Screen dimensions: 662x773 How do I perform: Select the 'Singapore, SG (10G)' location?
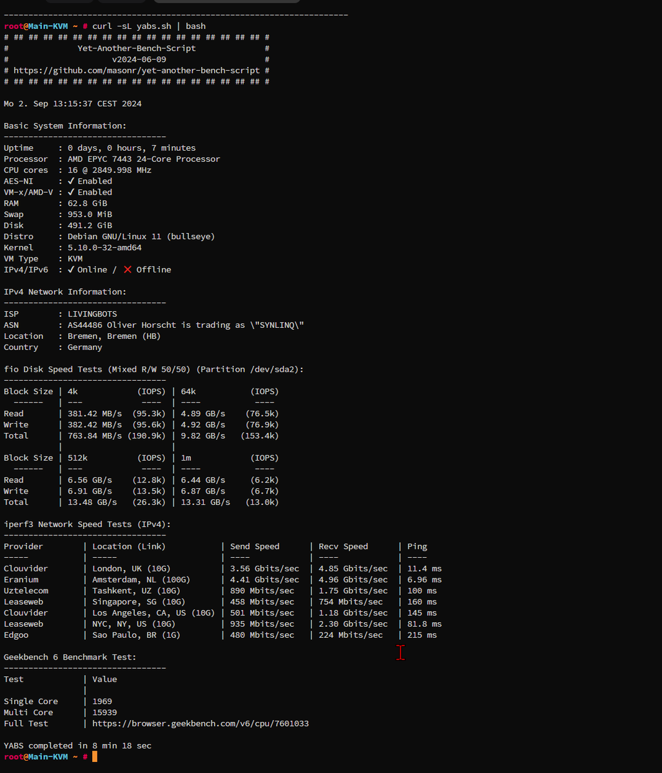(x=139, y=602)
